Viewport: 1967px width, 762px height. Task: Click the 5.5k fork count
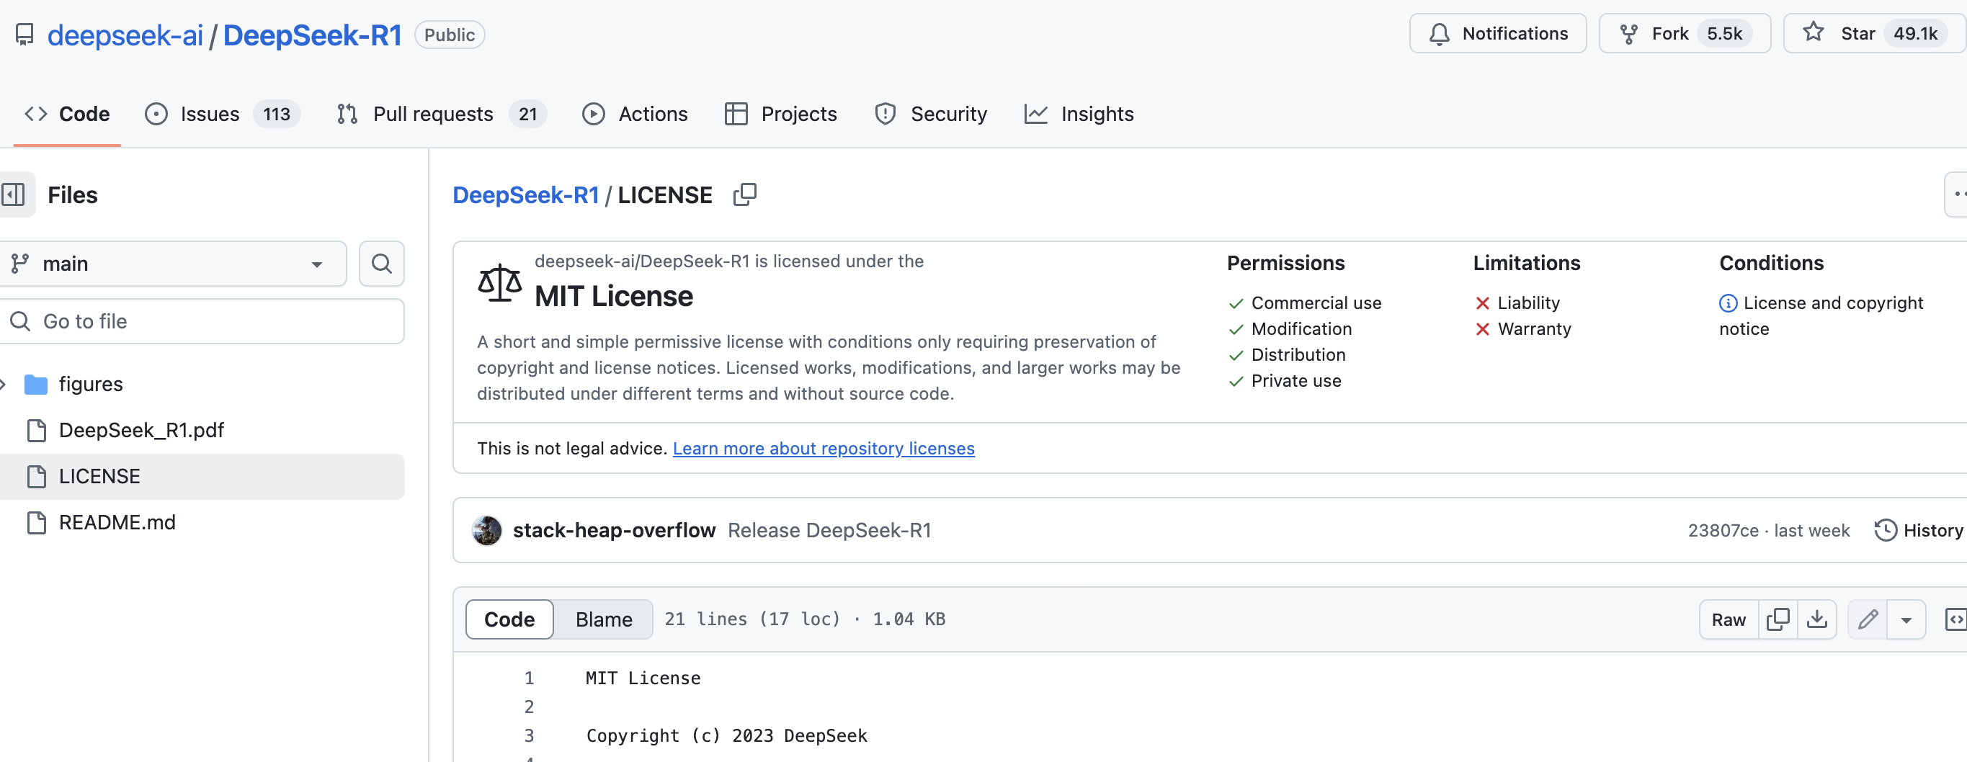pos(1724,34)
